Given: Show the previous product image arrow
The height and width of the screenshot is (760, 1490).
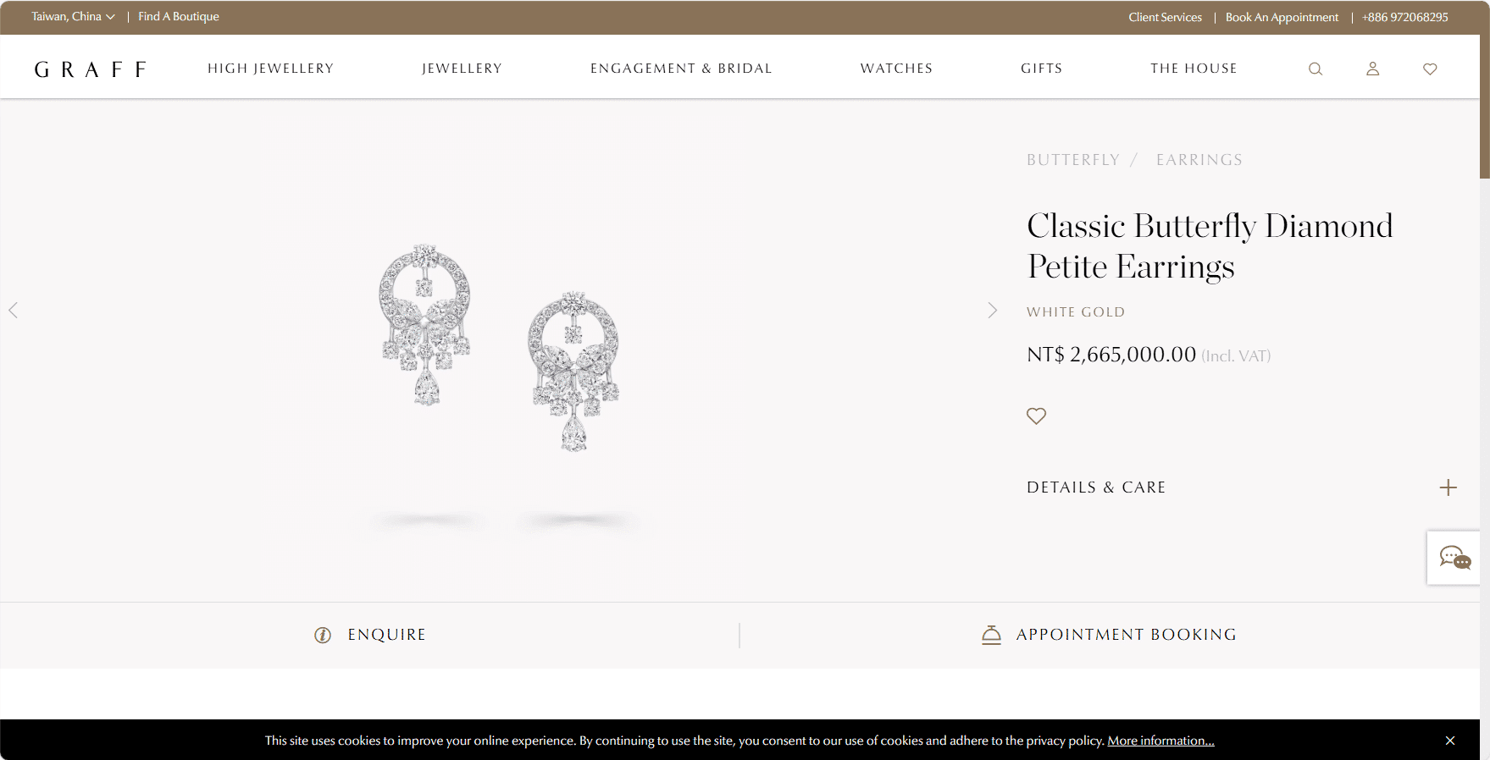Looking at the screenshot, I should click(x=14, y=311).
